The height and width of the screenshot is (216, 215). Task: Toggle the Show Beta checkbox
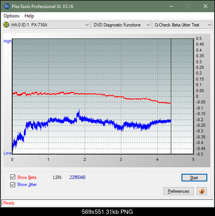click(x=13, y=177)
